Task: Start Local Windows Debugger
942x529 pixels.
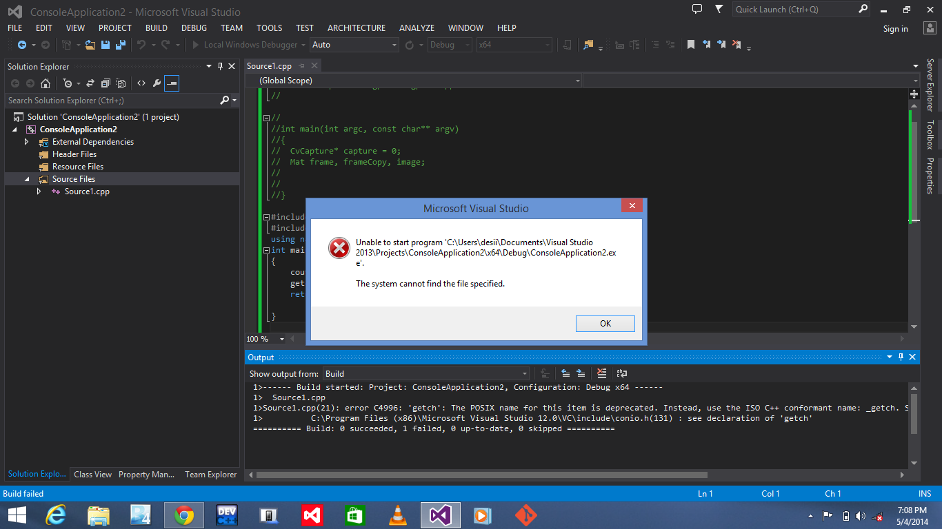Action: pos(244,45)
